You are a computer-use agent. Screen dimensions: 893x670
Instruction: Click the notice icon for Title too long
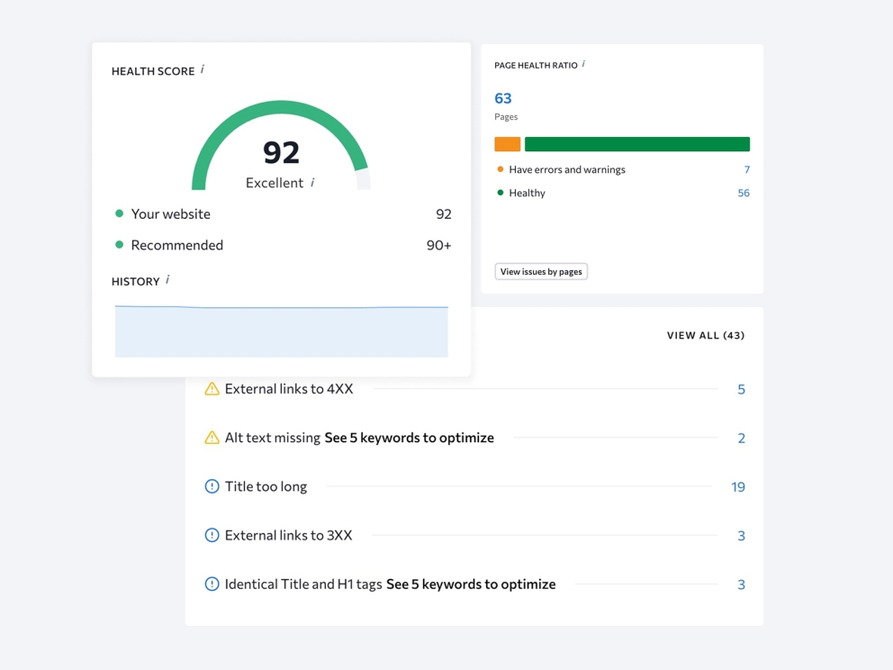click(212, 486)
